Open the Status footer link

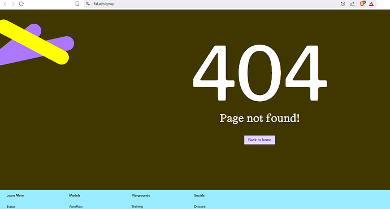tap(11, 207)
